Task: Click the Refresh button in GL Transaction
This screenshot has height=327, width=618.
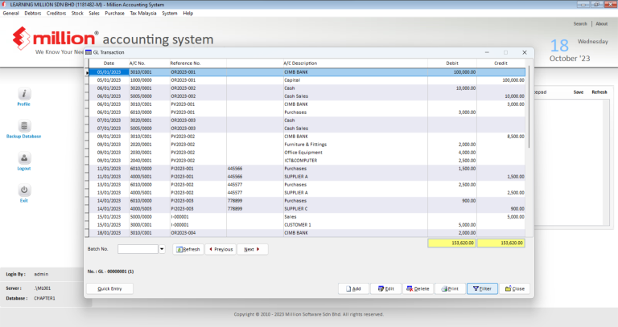Action: click(x=188, y=249)
